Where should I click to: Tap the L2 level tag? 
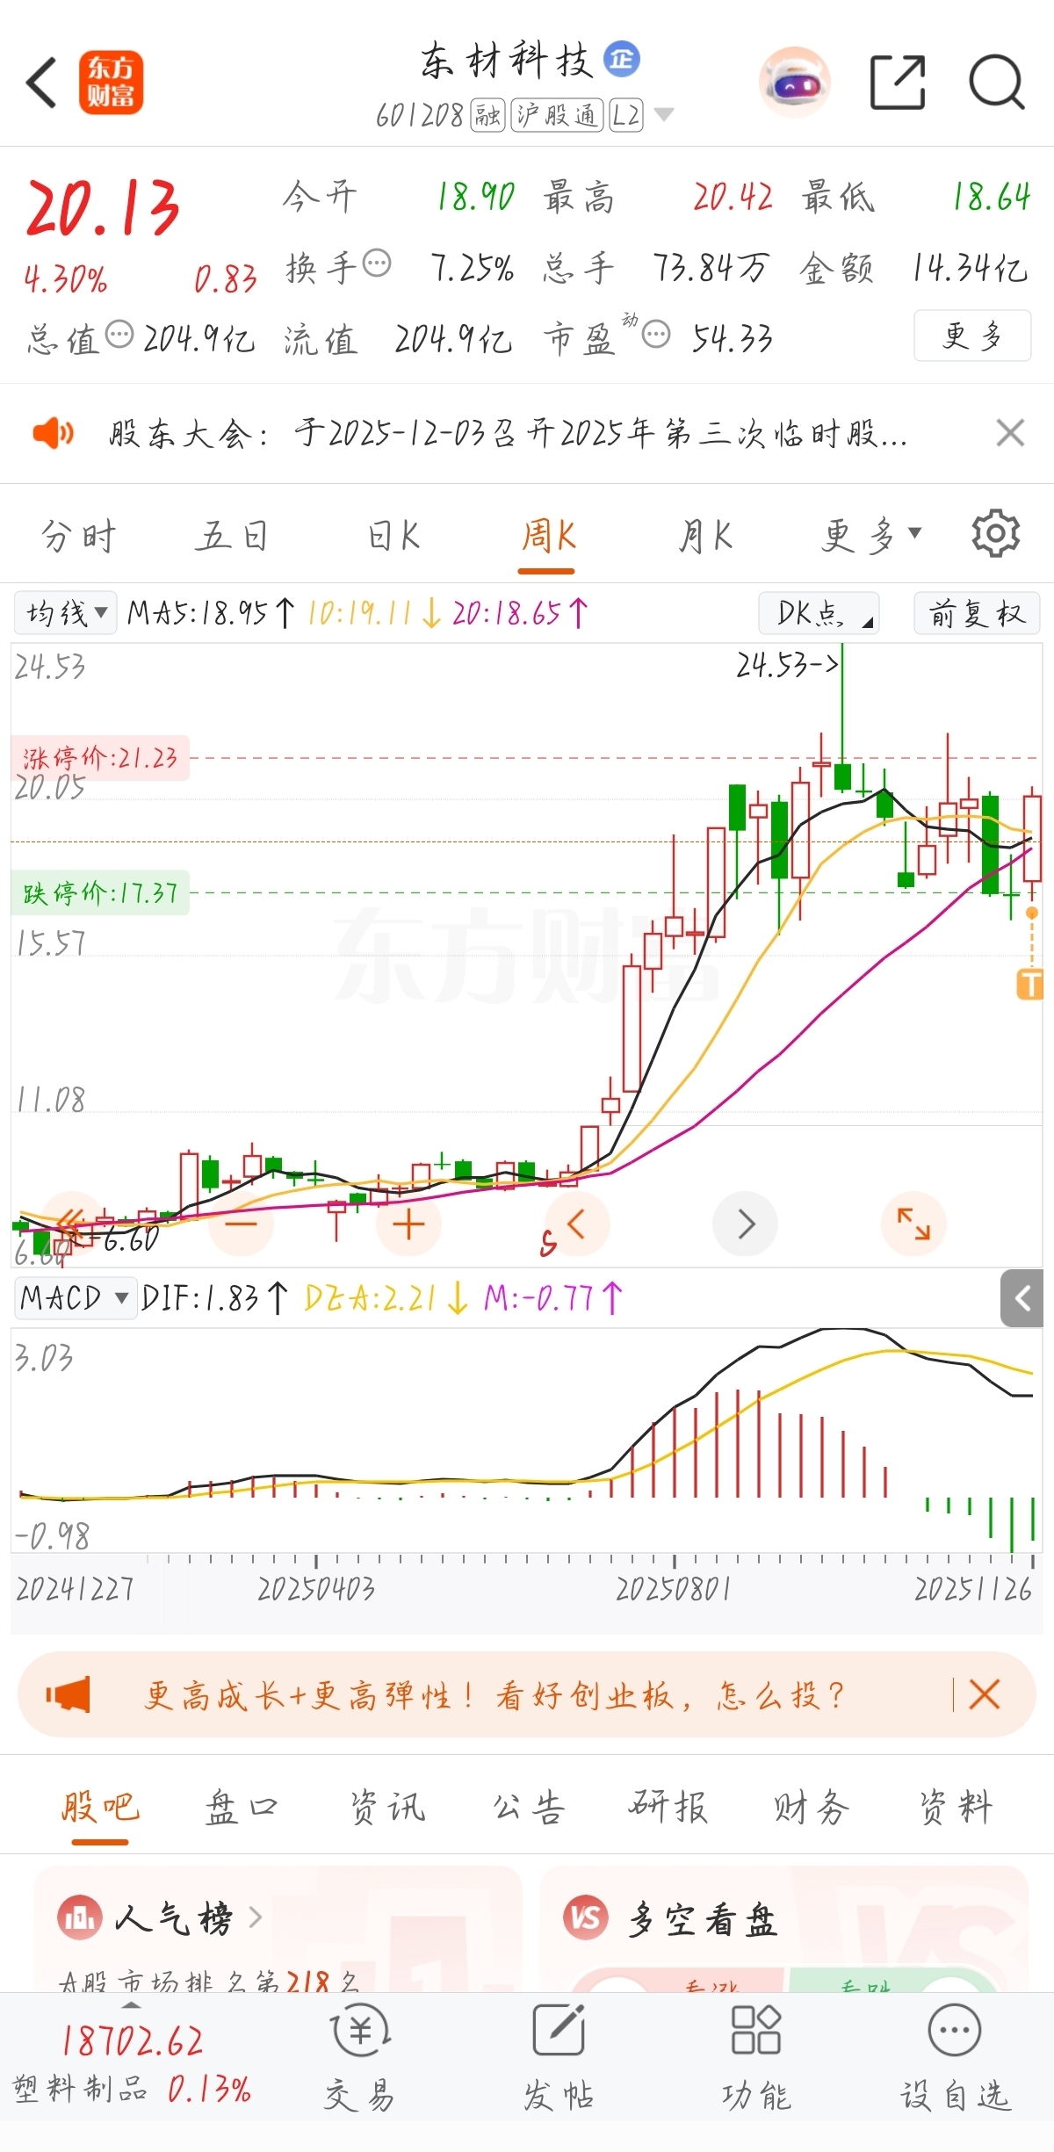(626, 115)
